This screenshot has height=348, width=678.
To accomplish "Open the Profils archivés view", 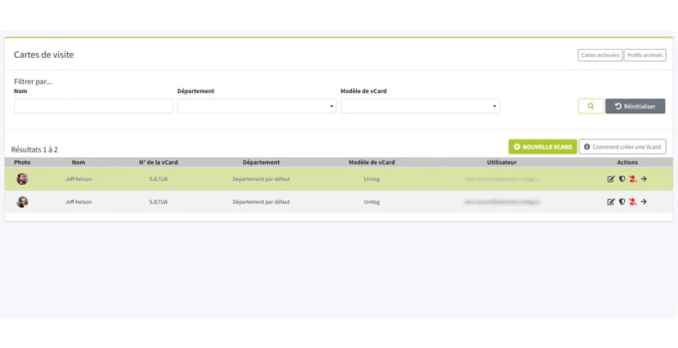I will 645,55.
